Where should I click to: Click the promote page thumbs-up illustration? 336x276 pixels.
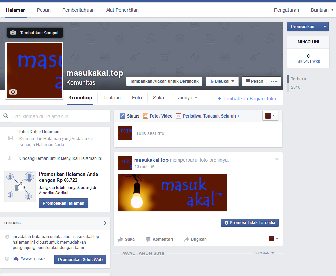tap(20, 187)
